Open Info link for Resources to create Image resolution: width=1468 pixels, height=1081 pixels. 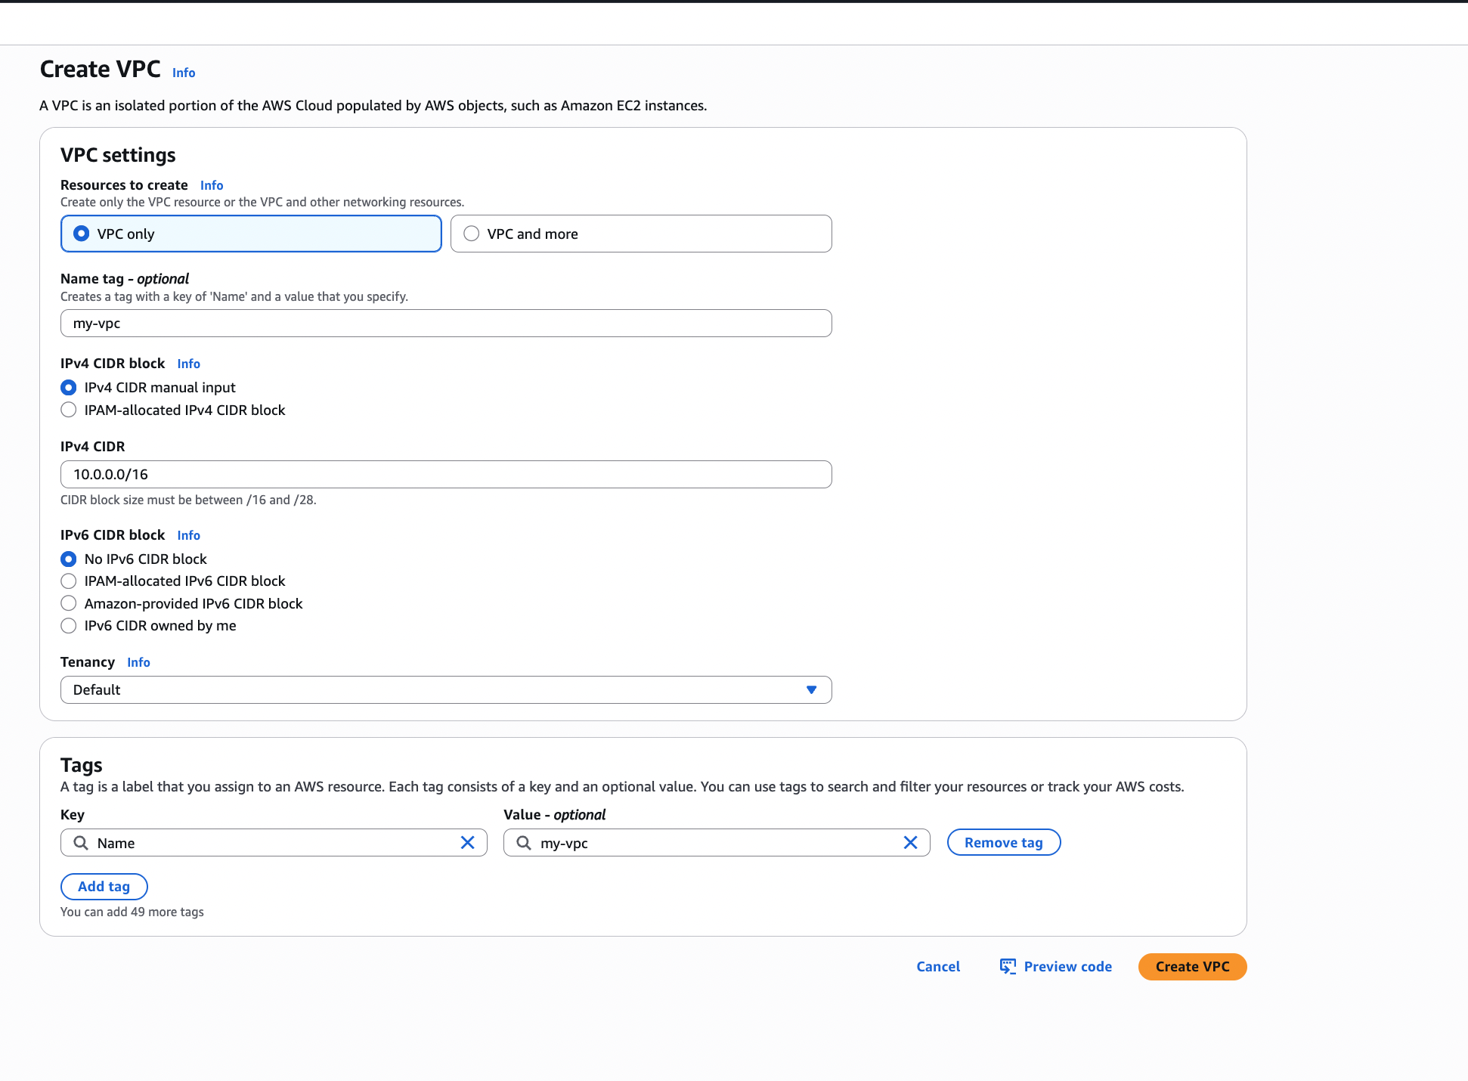pyautogui.click(x=212, y=185)
